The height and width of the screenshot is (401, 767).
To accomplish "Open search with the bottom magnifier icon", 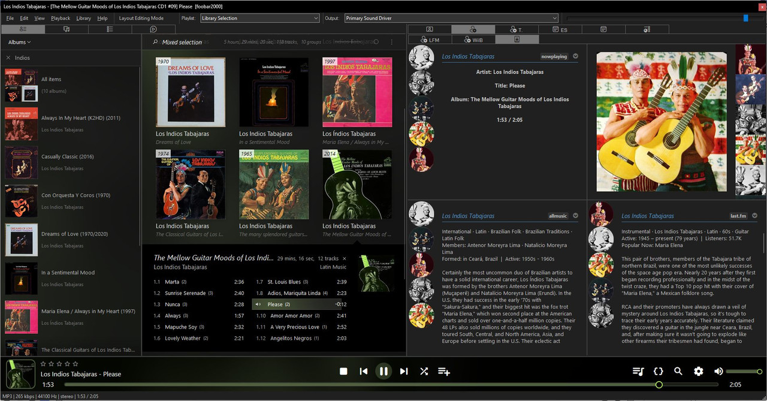I will (678, 371).
